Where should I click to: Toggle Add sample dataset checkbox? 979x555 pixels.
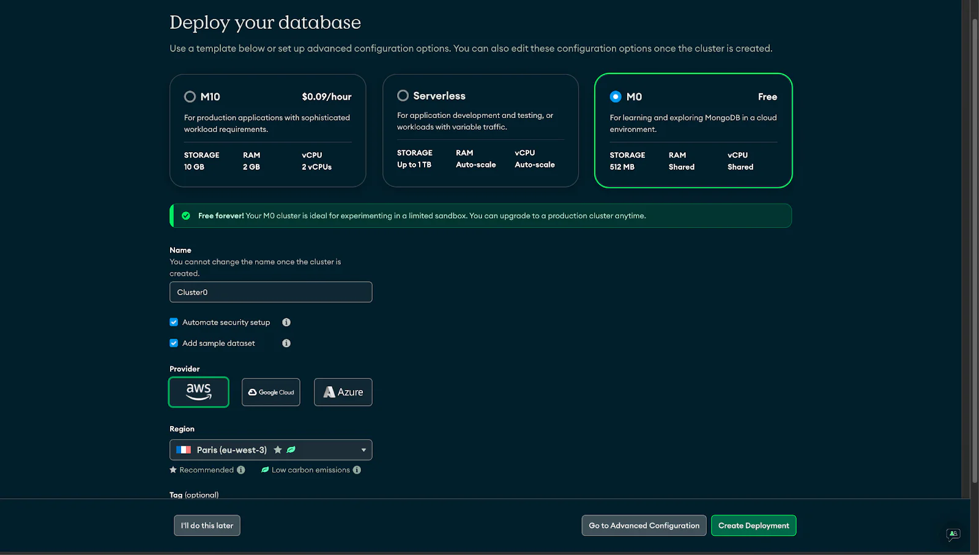174,343
